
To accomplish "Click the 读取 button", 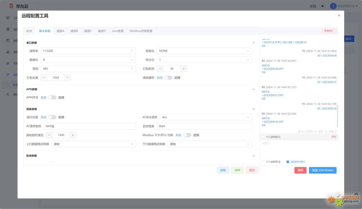I will pos(223,170).
